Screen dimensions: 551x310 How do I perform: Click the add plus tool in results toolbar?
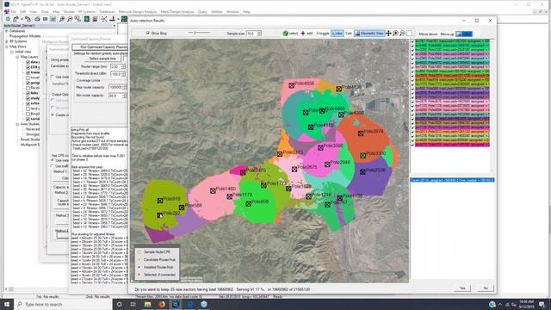pos(306,34)
